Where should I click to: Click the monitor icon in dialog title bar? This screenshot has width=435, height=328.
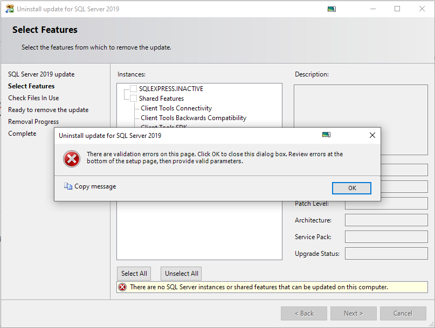pos(326,135)
